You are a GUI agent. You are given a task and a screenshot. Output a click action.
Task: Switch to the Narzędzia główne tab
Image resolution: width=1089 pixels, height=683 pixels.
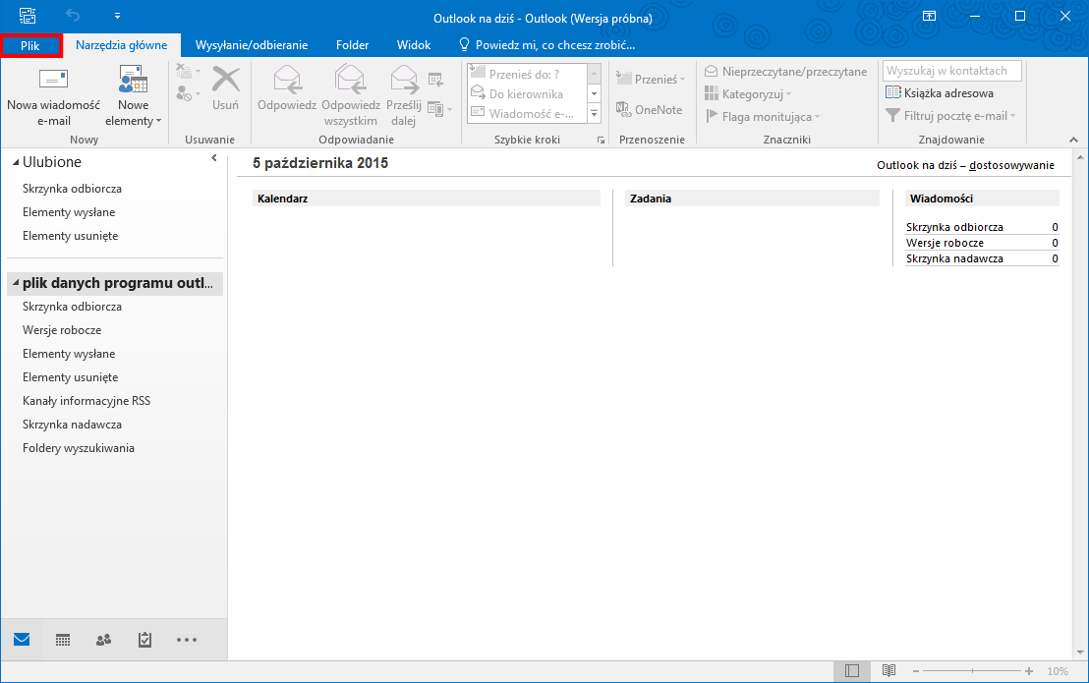[x=122, y=45]
